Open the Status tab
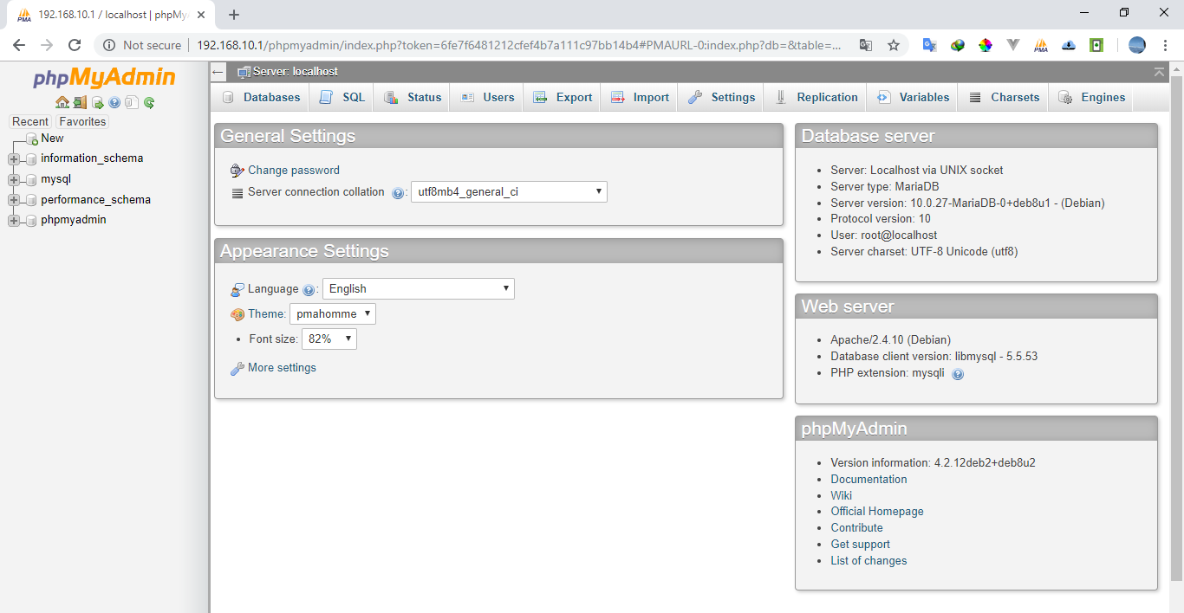 click(413, 98)
